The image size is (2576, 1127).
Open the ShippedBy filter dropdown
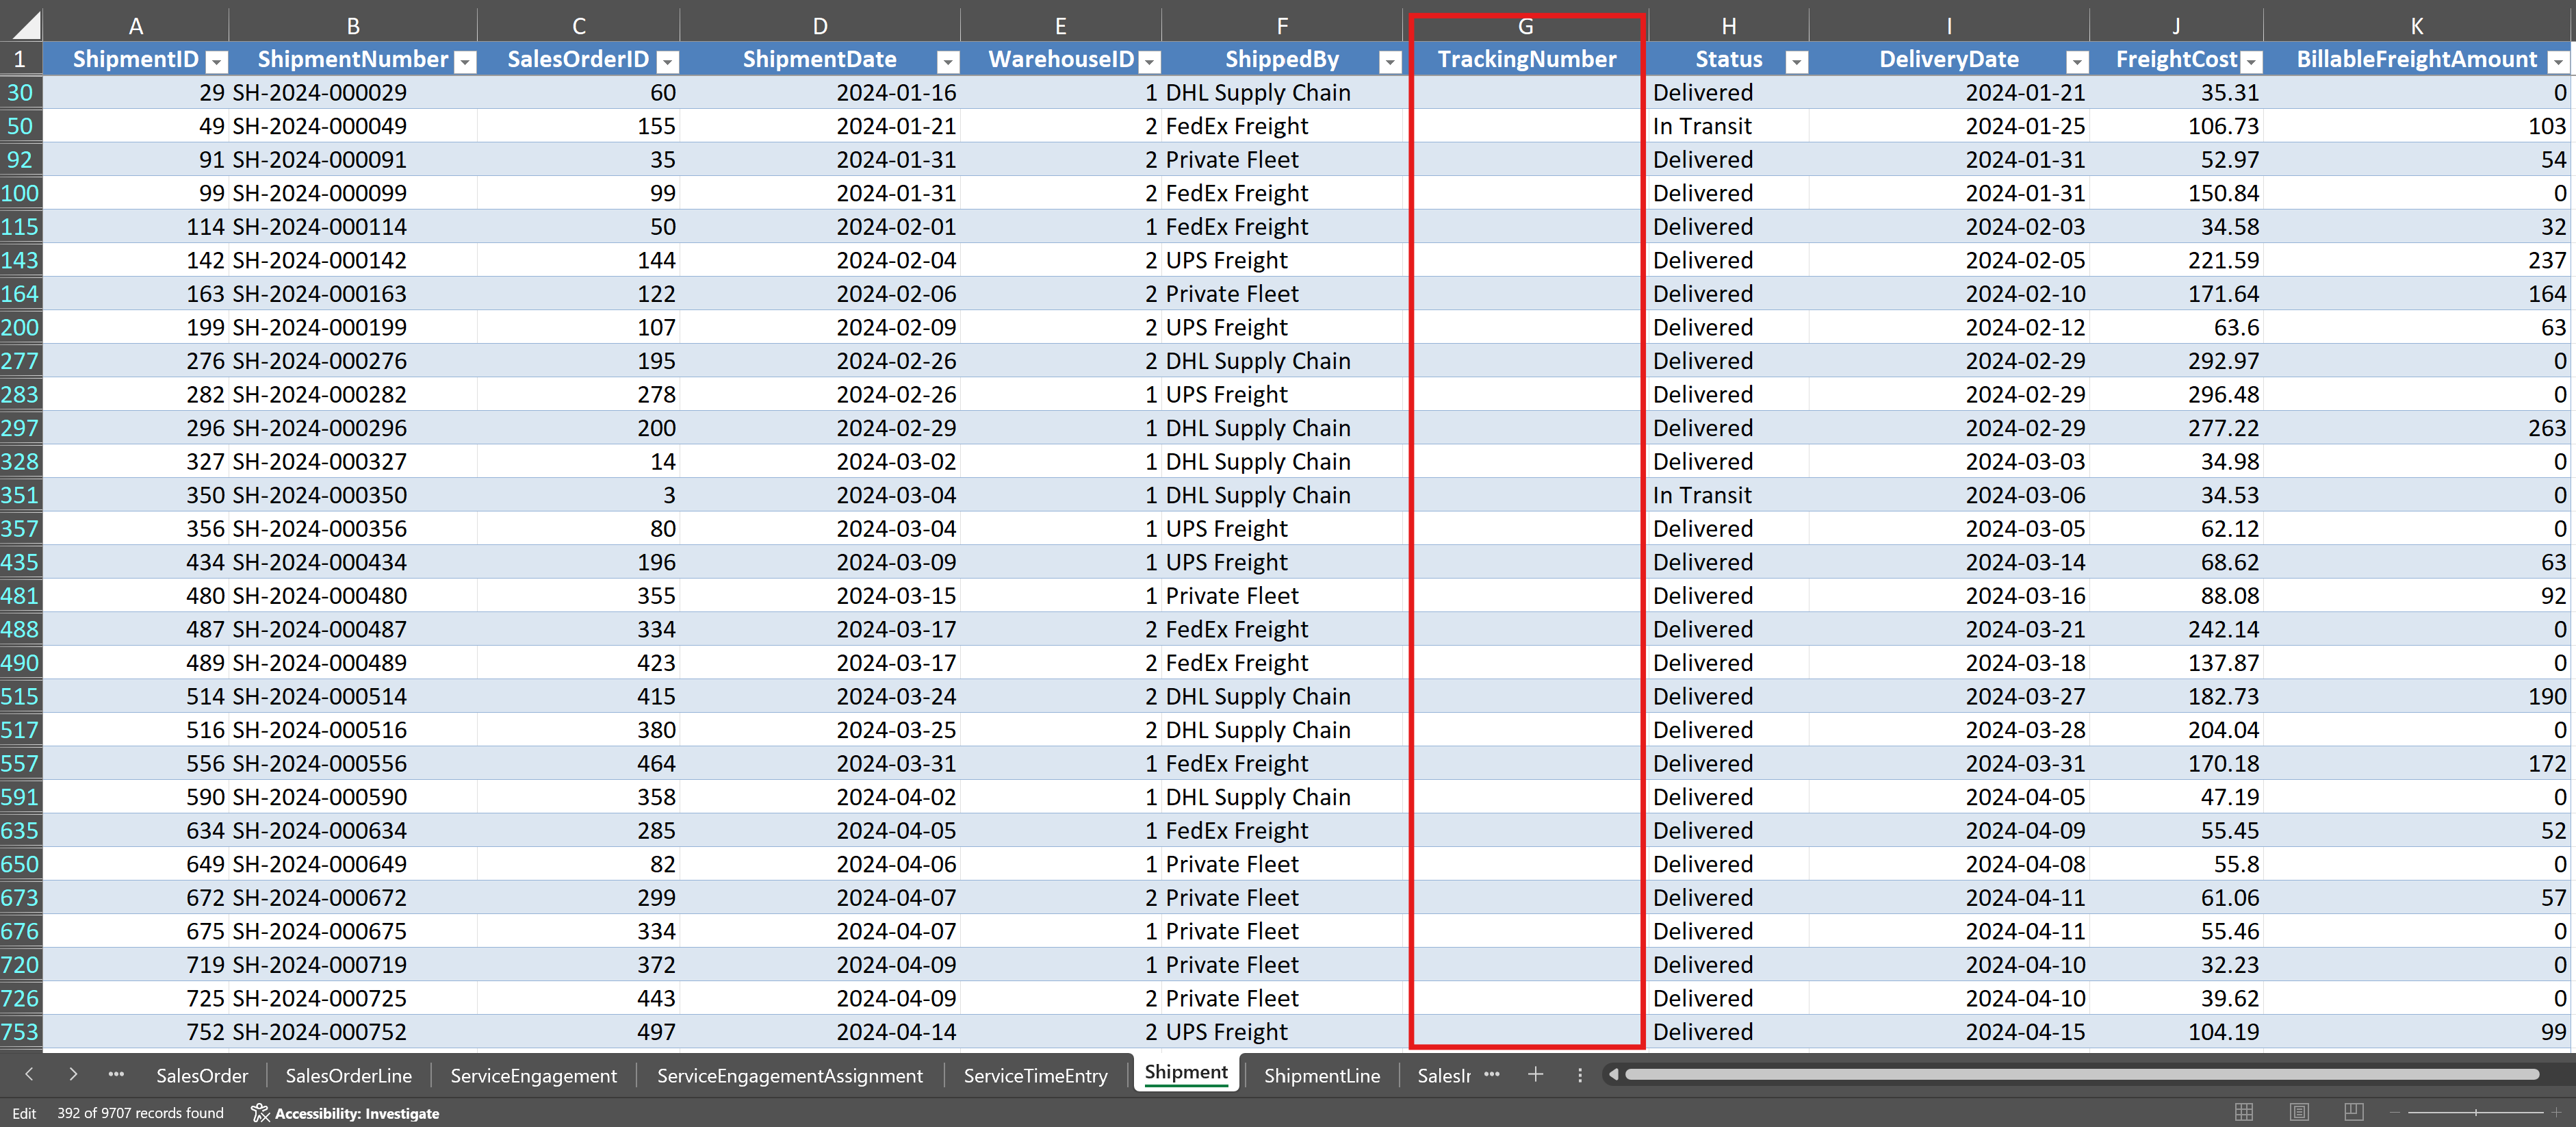point(1390,62)
